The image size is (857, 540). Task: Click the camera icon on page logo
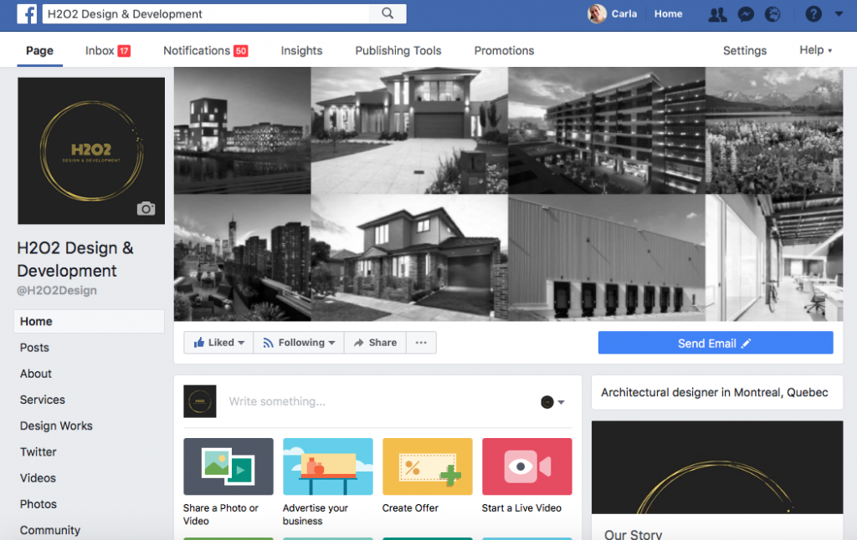[146, 208]
